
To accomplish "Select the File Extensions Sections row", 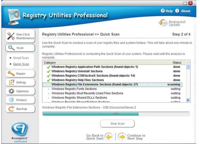I will [x=112, y=84].
